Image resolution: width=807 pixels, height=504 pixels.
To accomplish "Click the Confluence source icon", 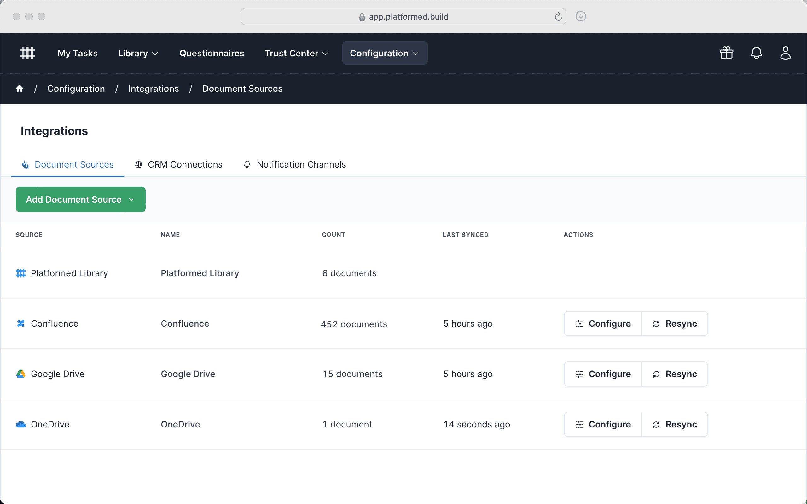I will [x=21, y=323].
